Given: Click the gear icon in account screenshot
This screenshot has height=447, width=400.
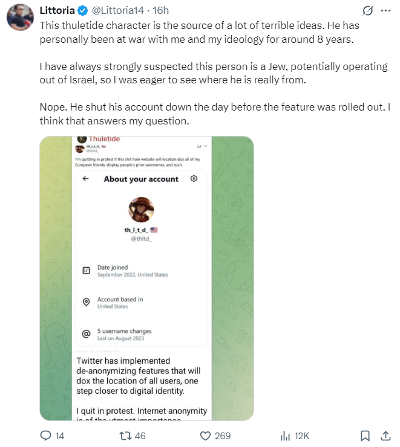Looking at the screenshot, I should 194,179.
